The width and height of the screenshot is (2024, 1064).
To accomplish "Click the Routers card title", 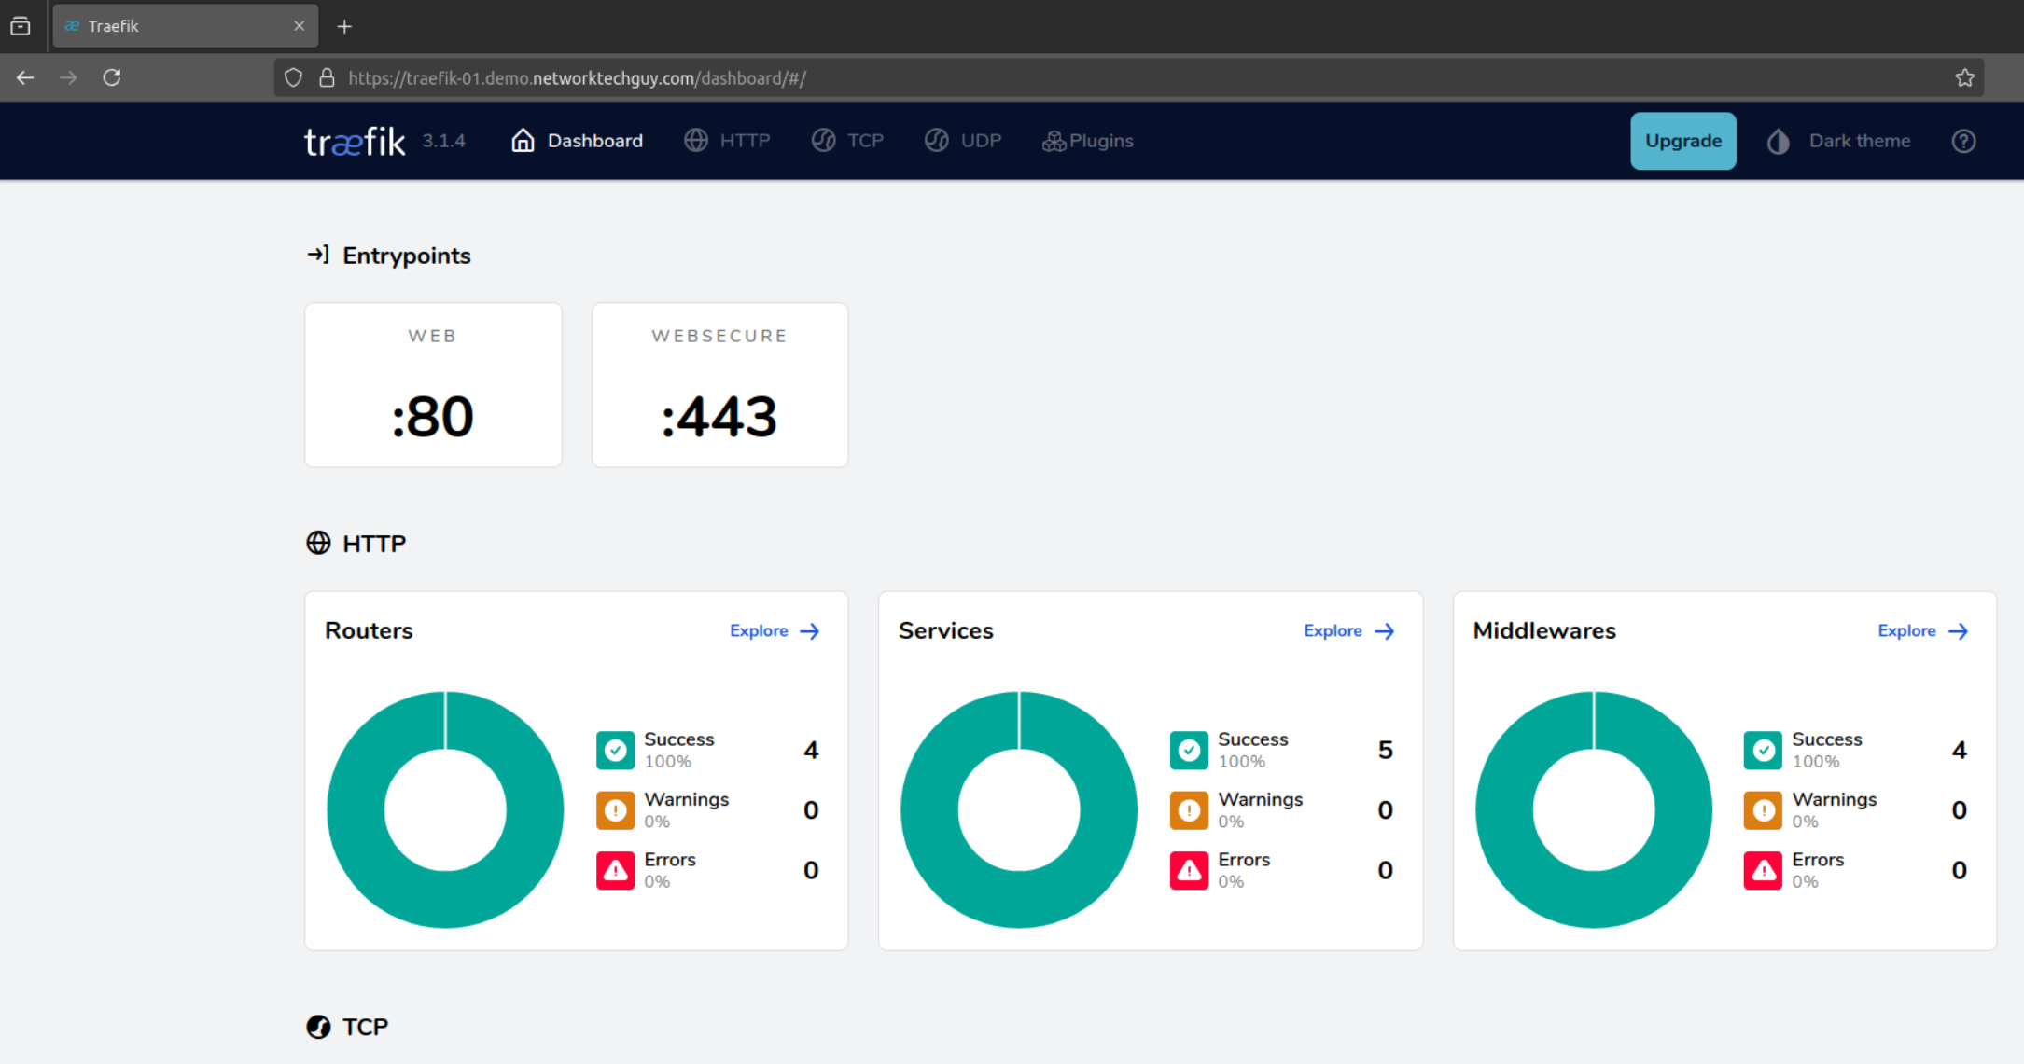I will (369, 631).
